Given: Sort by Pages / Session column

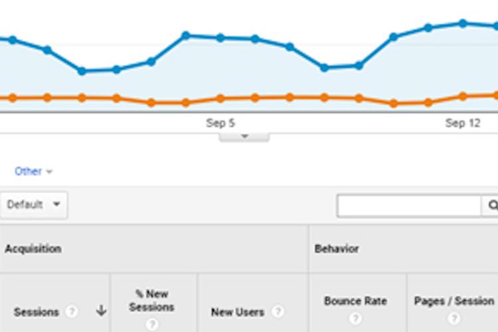Looking at the screenshot, I should coord(454,301).
